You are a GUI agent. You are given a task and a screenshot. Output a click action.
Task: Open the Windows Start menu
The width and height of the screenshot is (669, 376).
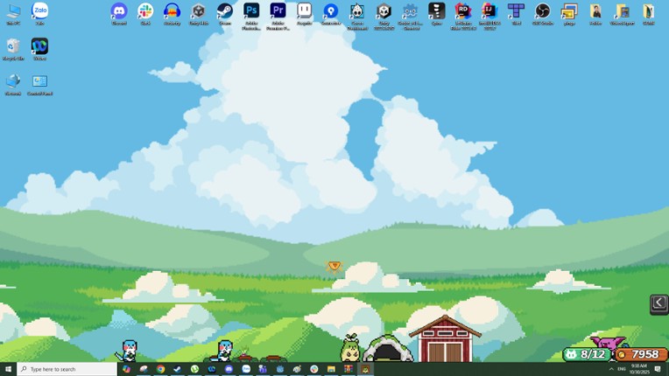tap(8, 369)
